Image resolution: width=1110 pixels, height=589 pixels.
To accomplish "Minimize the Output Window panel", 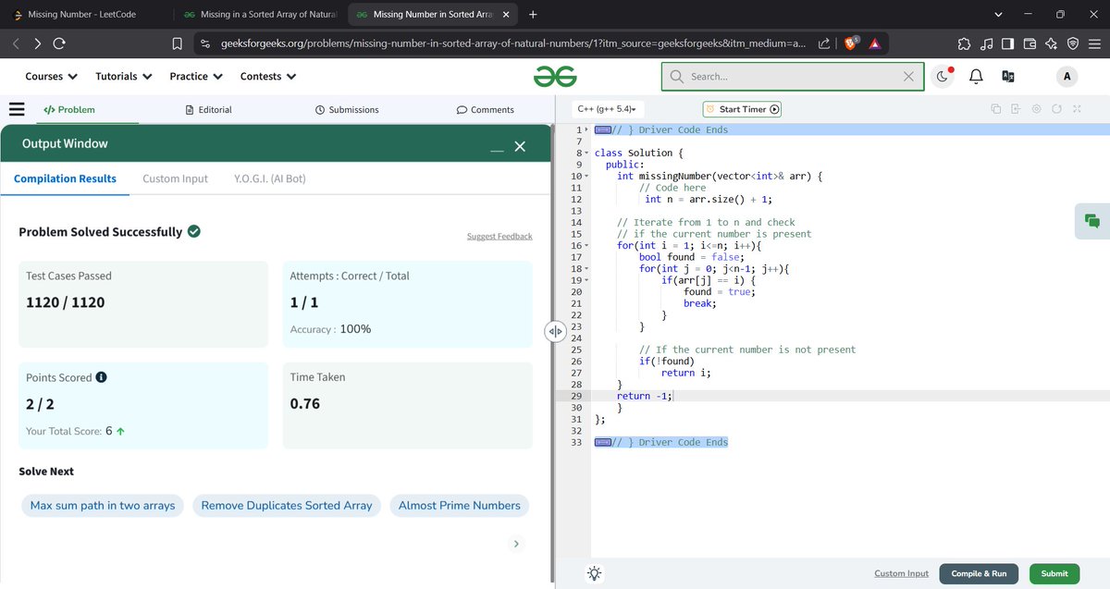I will tap(498, 151).
